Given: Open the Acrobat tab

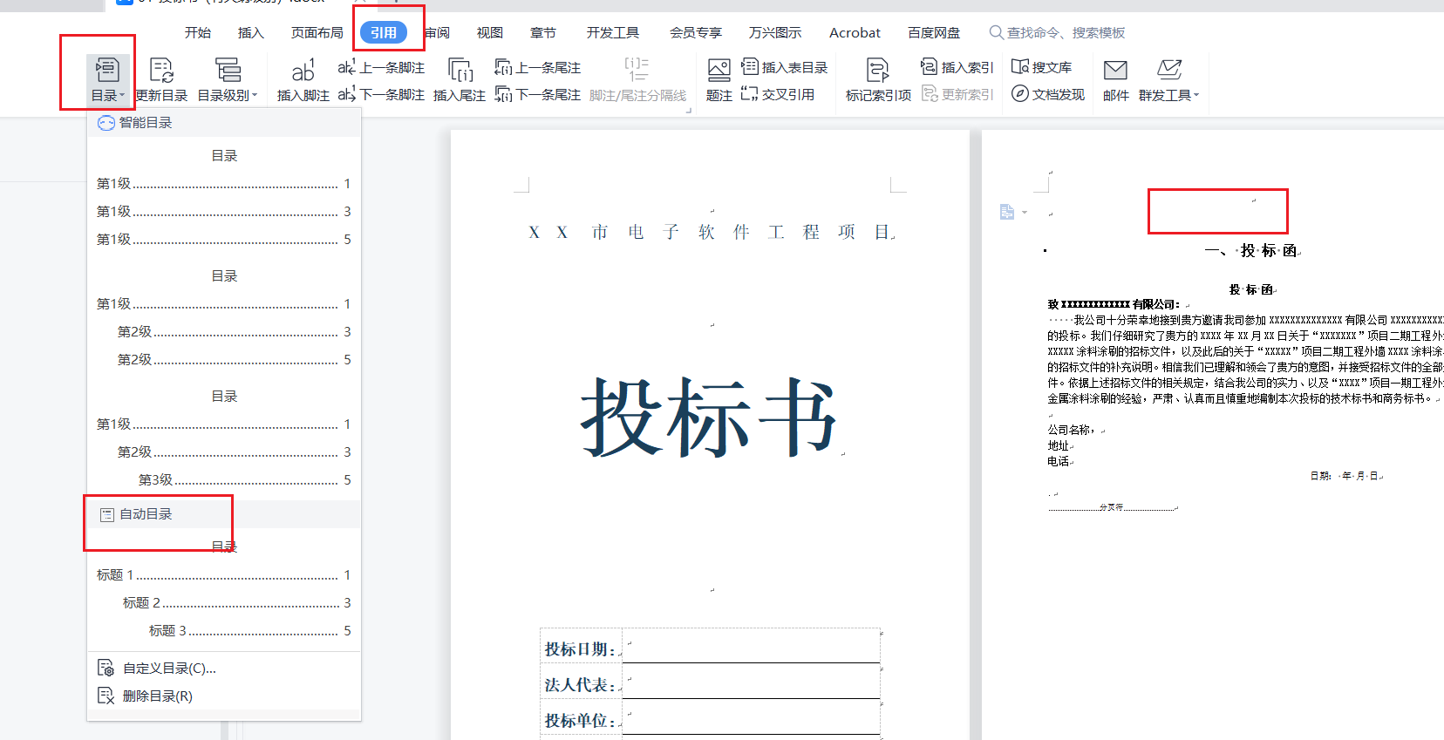Looking at the screenshot, I should [855, 32].
